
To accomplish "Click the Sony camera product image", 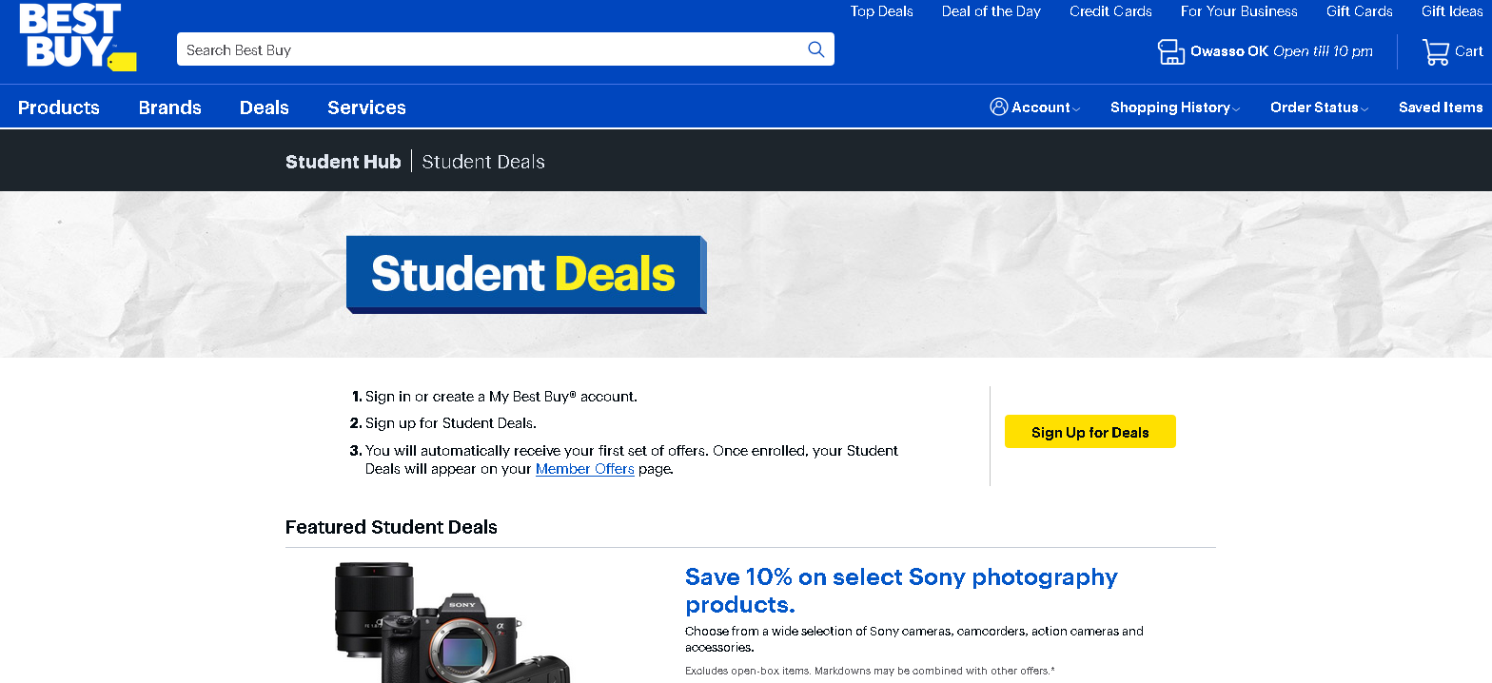I will pos(452,623).
